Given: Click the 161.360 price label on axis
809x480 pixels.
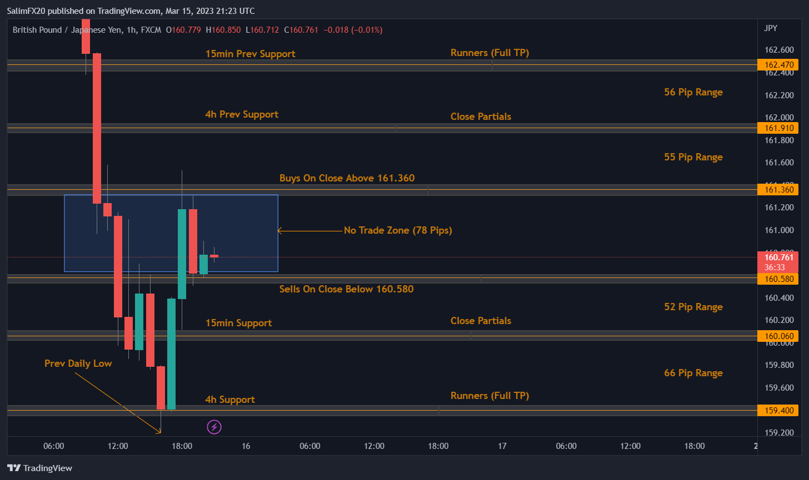Looking at the screenshot, I should pos(778,190).
